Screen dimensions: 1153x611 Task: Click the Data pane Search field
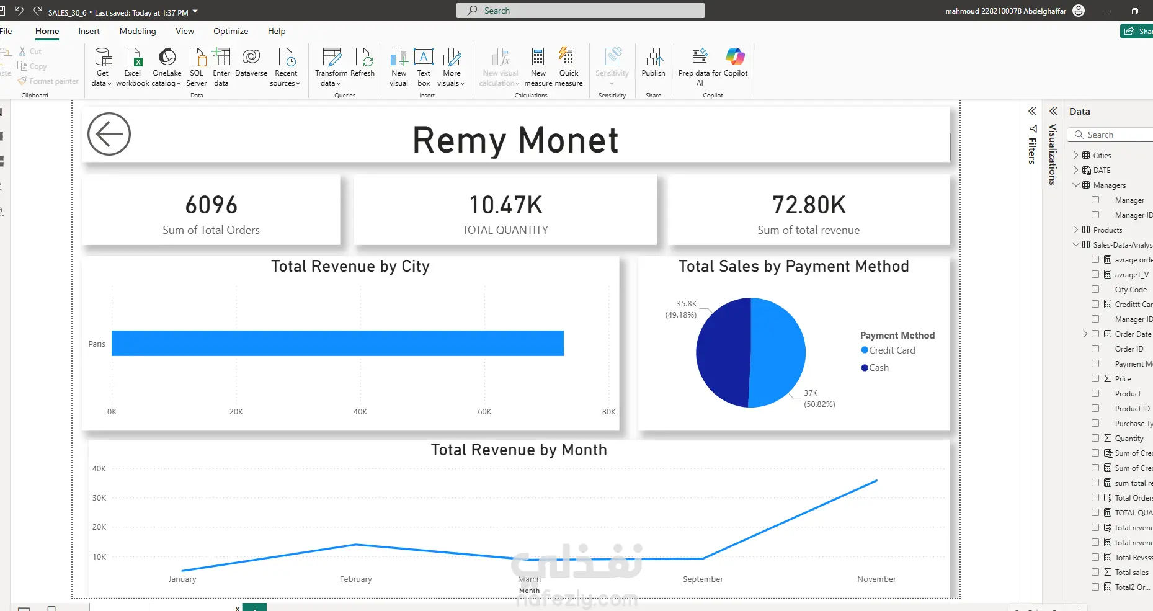tap(1110, 135)
